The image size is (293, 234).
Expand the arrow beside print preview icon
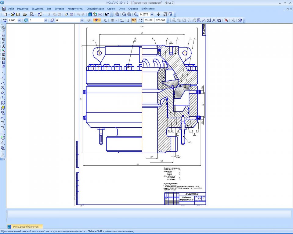click(x=35, y=14)
